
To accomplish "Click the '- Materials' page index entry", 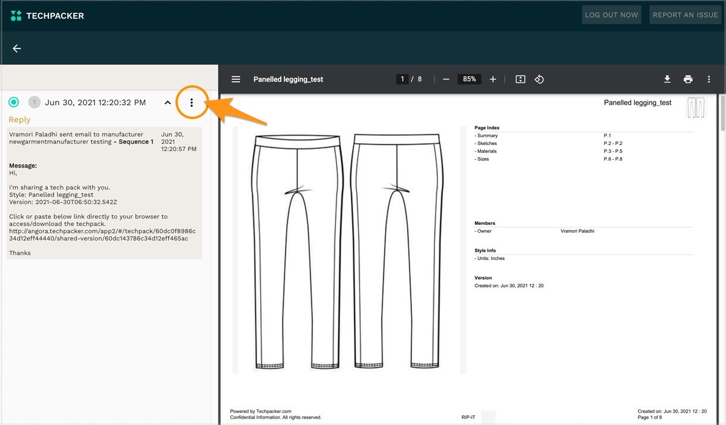I will [486, 151].
